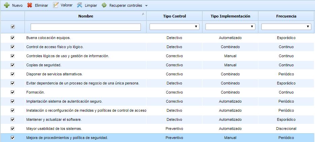Toggle the select-all checkbox in filter row
The image size is (315, 142).
pyautogui.click(x=13, y=27)
